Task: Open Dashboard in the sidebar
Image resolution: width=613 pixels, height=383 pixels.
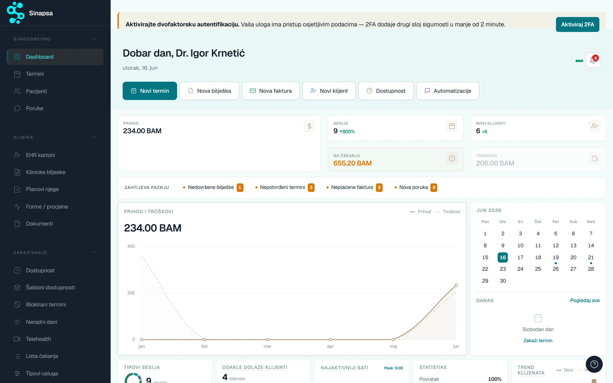Action: pos(55,57)
